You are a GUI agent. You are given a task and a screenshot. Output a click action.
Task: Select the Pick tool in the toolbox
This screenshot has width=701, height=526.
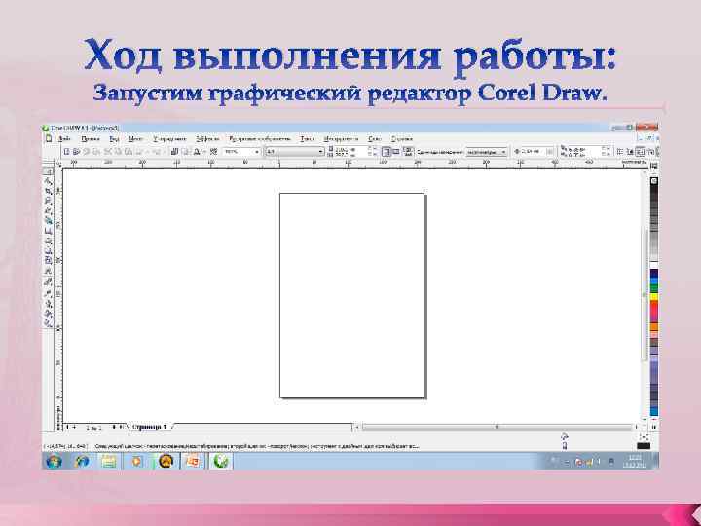[x=48, y=171]
